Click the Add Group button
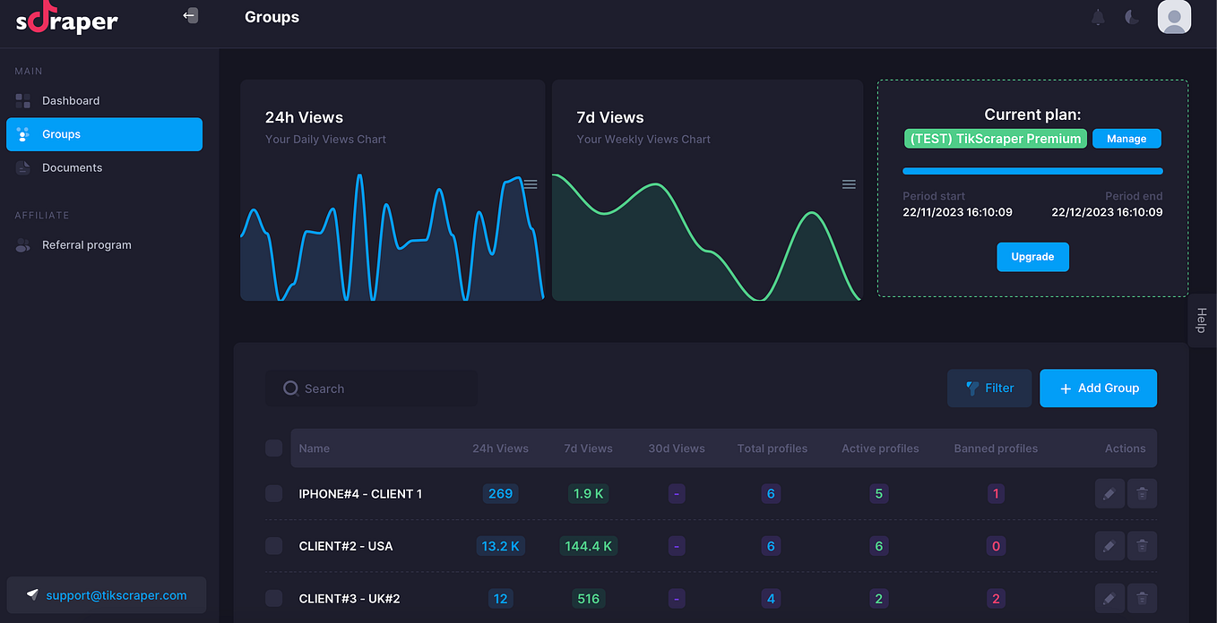The width and height of the screenshot is (1217, 623). point(1098,388)
